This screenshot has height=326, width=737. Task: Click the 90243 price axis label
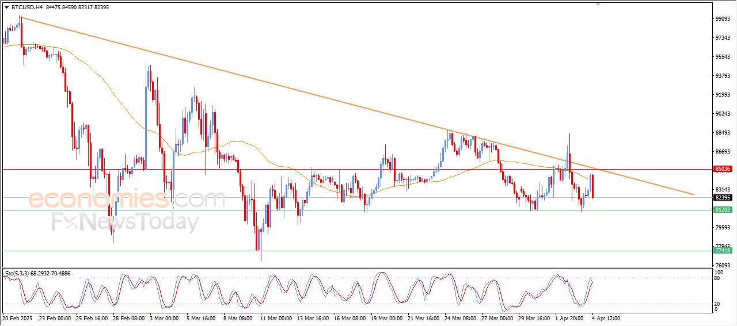[x=723, y=113]
